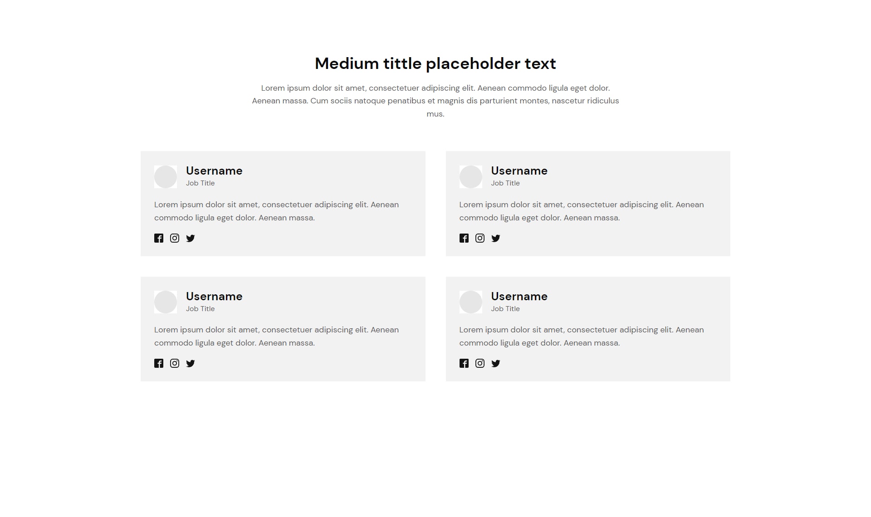Click Job Title text in top-right card
This screenshot has height=517, width=871.
pyautogui.click(x=505, y=183)
